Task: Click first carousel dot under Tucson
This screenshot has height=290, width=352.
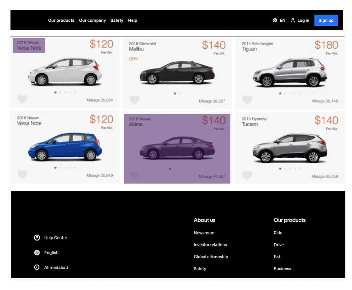Action: [x=280, y=169]
